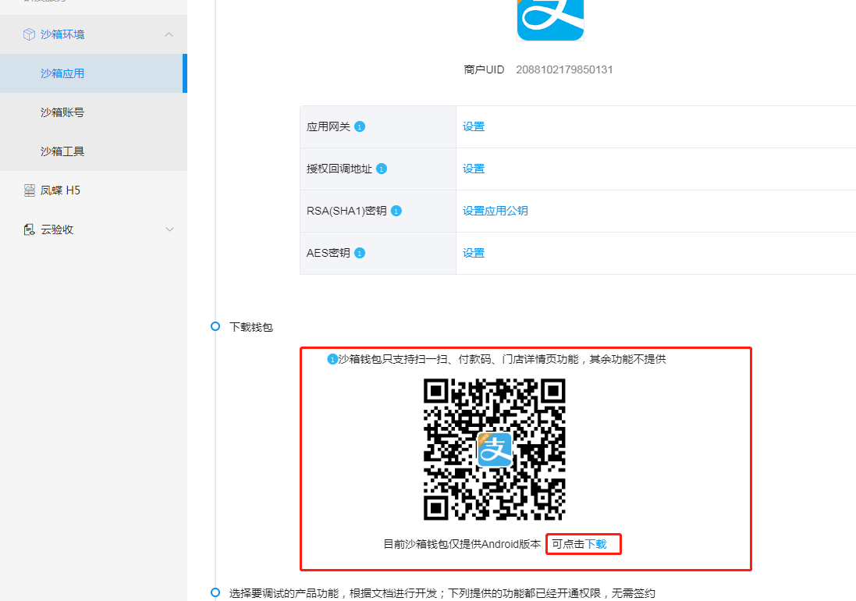The image size is (856, 601).
Task: Click info icon next to RSA(SHA1)密钥
Action: coord(396,211)
